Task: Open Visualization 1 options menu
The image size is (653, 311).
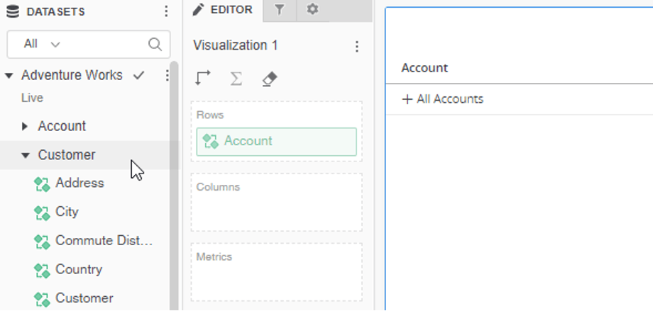Action: pyautogui.click(x=357, y=47)
